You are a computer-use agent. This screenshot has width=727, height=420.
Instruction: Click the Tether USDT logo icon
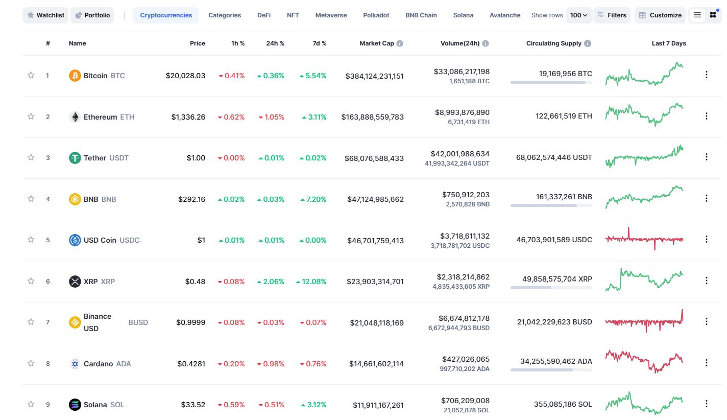[75, 158]
